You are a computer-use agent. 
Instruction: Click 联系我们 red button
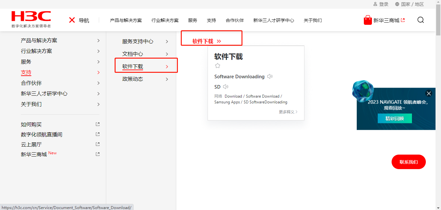coord(409,162)
